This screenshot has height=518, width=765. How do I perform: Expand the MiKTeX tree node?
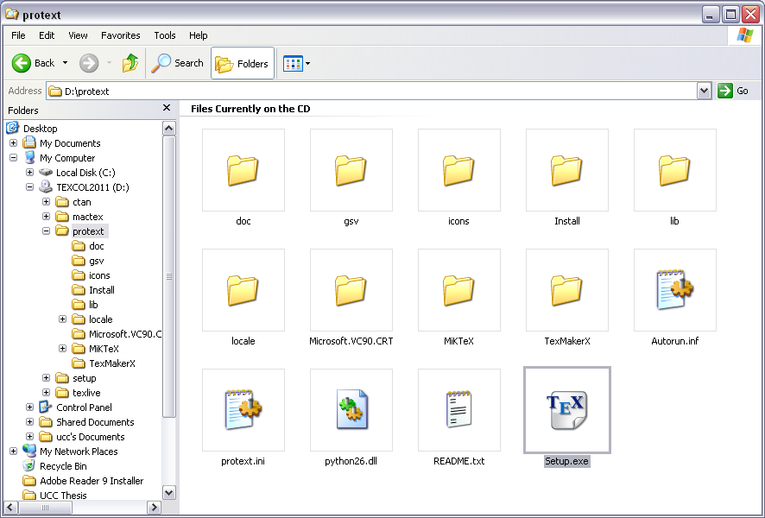(x=62, y=348)
